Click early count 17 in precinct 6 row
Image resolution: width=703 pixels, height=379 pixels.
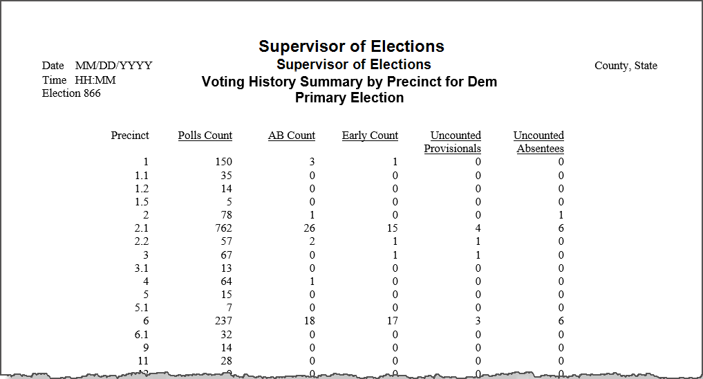393,321
